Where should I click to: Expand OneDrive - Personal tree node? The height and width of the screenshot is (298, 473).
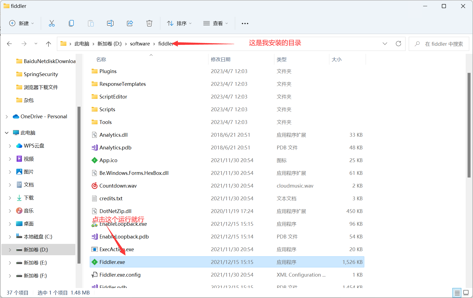click(x=7, y=117)
